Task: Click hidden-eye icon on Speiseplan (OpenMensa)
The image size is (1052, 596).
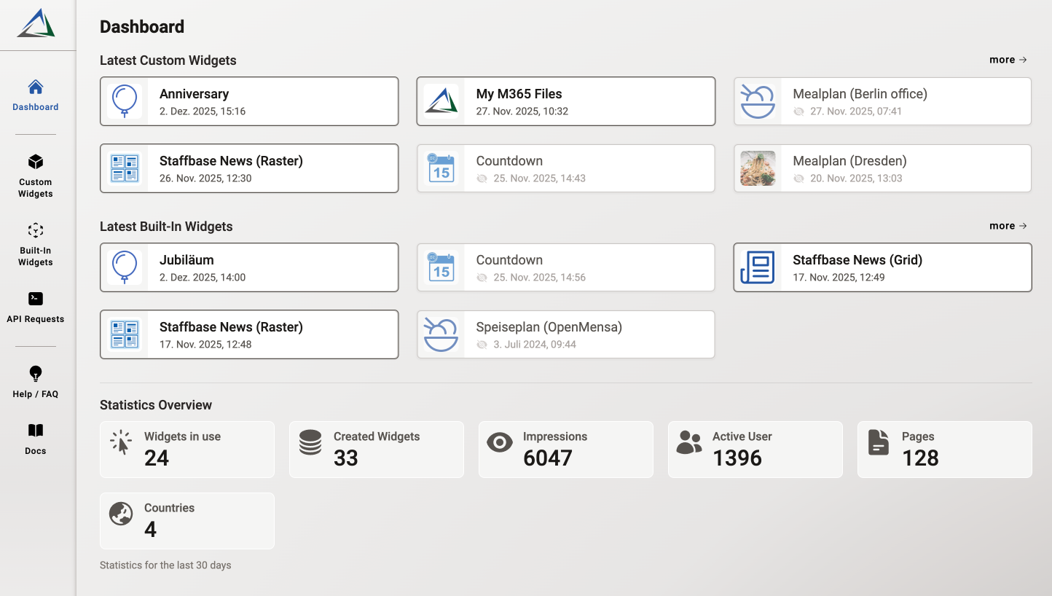Action: [482, 345]
